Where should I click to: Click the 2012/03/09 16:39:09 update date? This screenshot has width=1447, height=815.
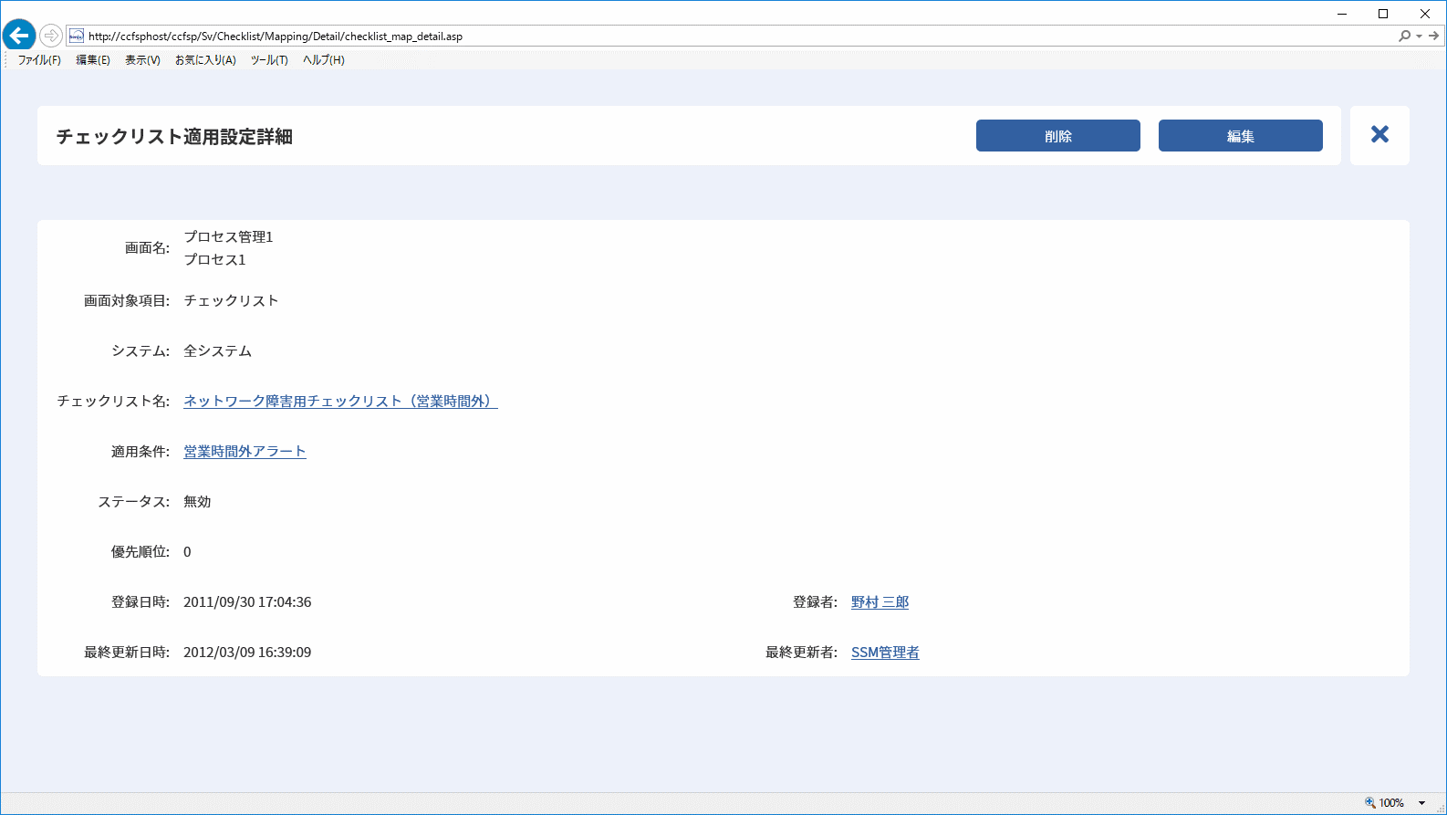click(247, 652)
